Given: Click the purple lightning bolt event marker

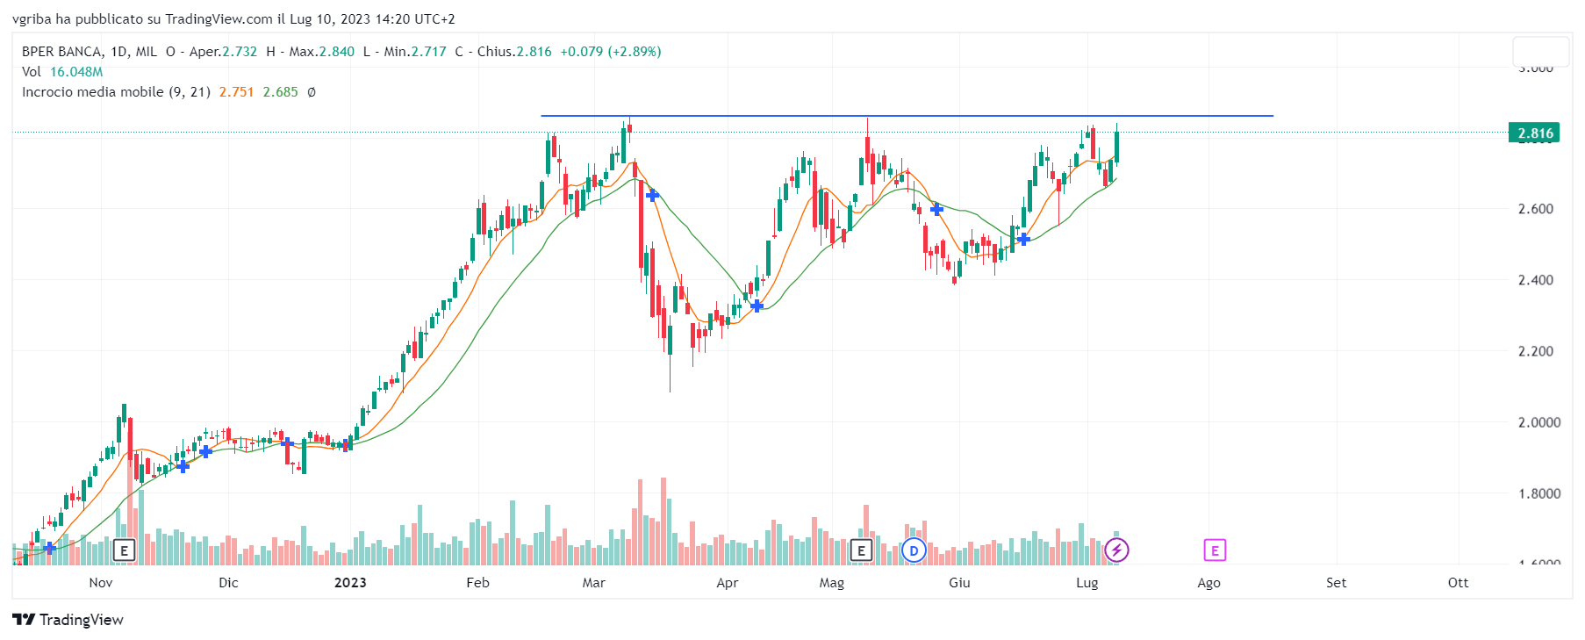Looking at the screenshot, I should (1116, 550).
